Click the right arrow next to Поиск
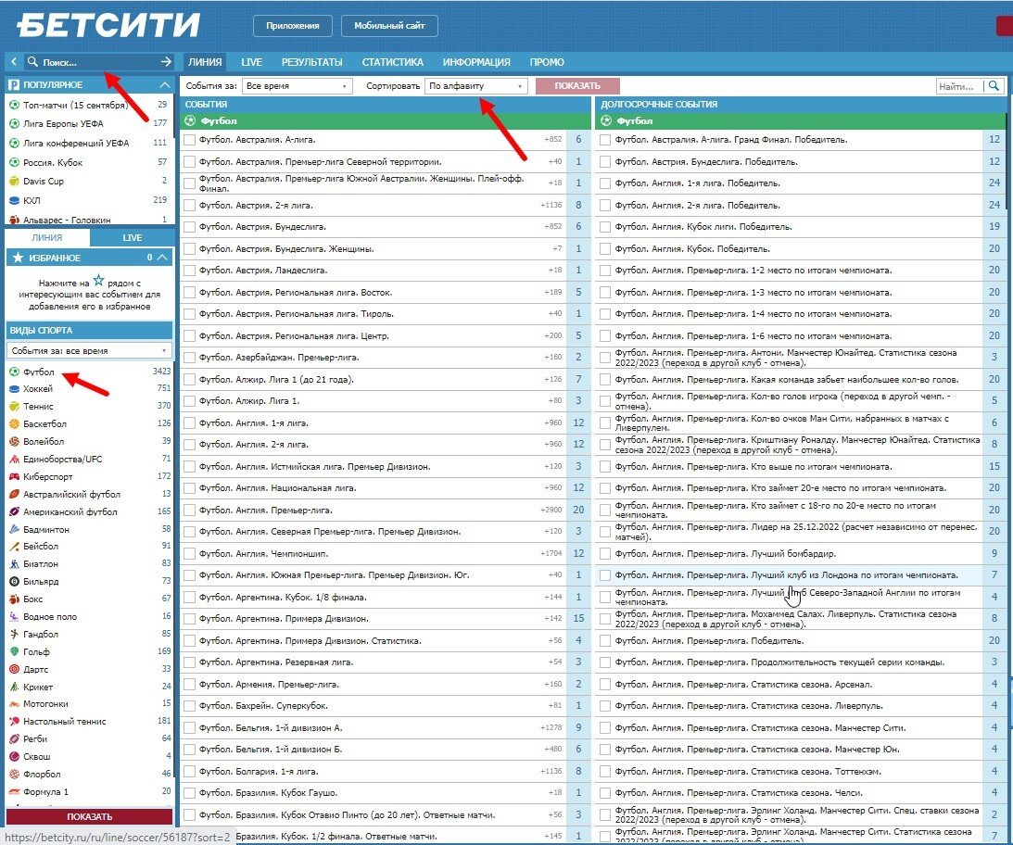Screen dimensions: 1013x845 (166, 62)
